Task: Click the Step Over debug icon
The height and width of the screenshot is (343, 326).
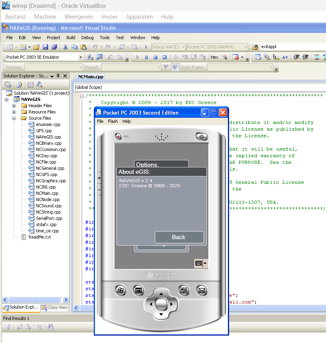Action: pyautogui.click(x=194, y=57)
